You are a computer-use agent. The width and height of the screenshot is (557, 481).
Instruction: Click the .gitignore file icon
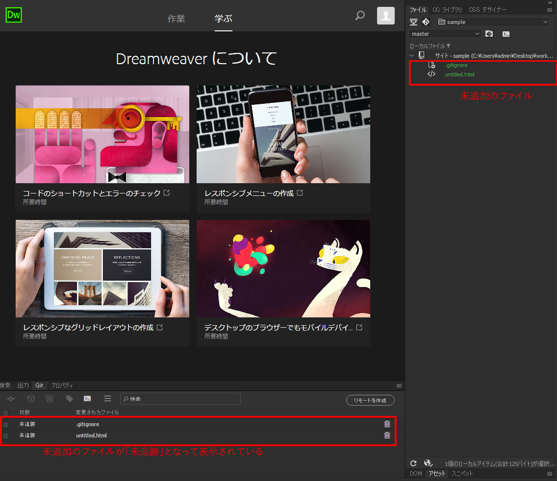431,65
